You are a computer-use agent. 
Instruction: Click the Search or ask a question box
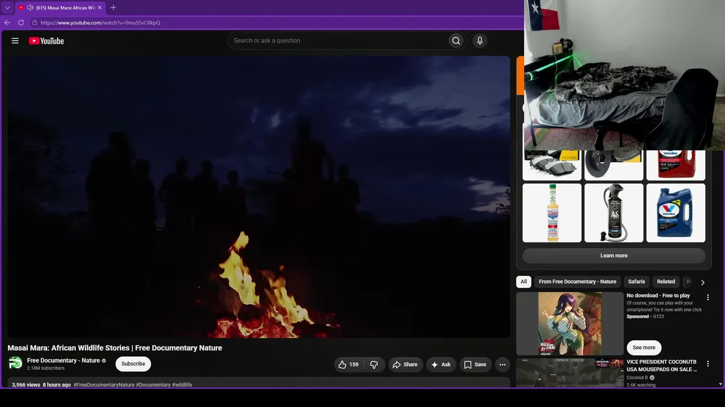[338, 41]
